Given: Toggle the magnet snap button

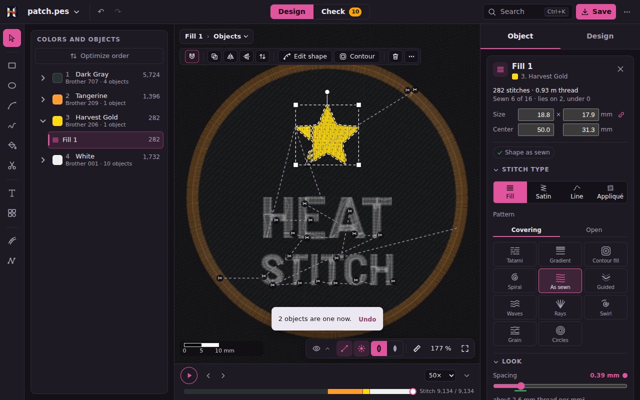Looking at the screenshot, I should pyautogui.click(x=192, y=56).
